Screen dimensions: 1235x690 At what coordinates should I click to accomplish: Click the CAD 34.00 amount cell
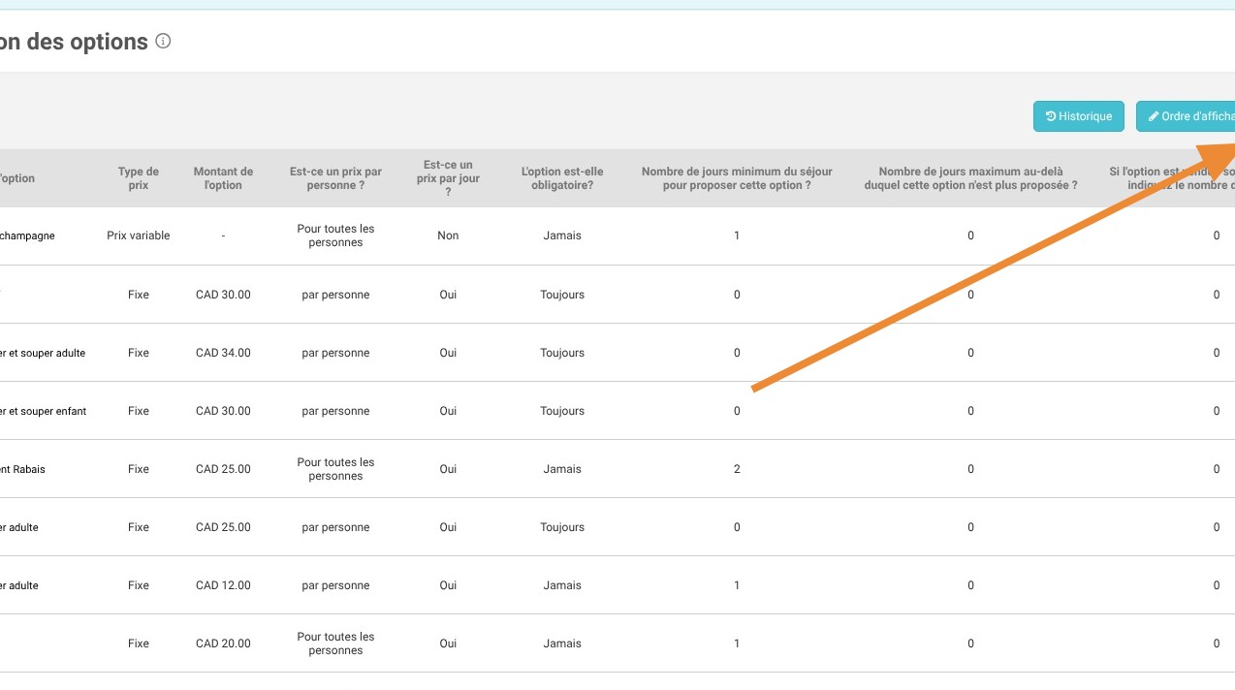pos(223,353)
